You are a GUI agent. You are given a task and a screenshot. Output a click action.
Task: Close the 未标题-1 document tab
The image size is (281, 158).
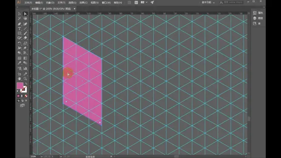coord(75,9)
